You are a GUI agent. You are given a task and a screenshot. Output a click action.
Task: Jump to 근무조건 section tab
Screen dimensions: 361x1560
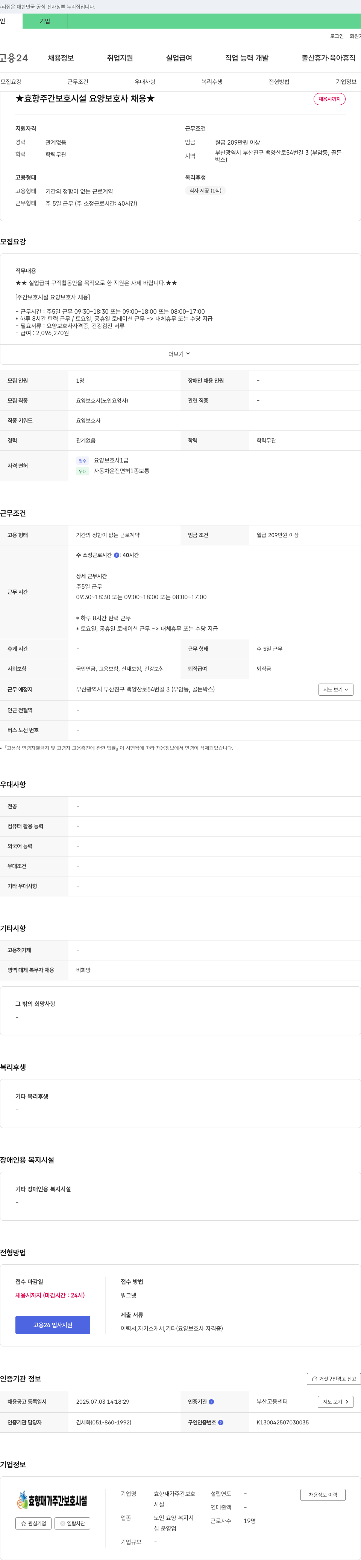coord(78,82)
